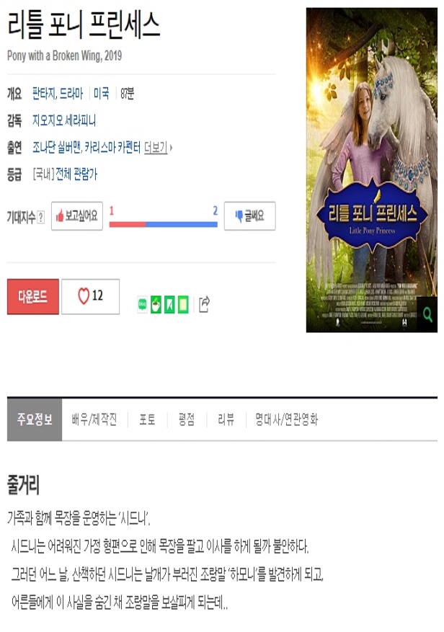Click the green memo share icon
This screenshot has width=444, height=632.
tap(183, 305)
